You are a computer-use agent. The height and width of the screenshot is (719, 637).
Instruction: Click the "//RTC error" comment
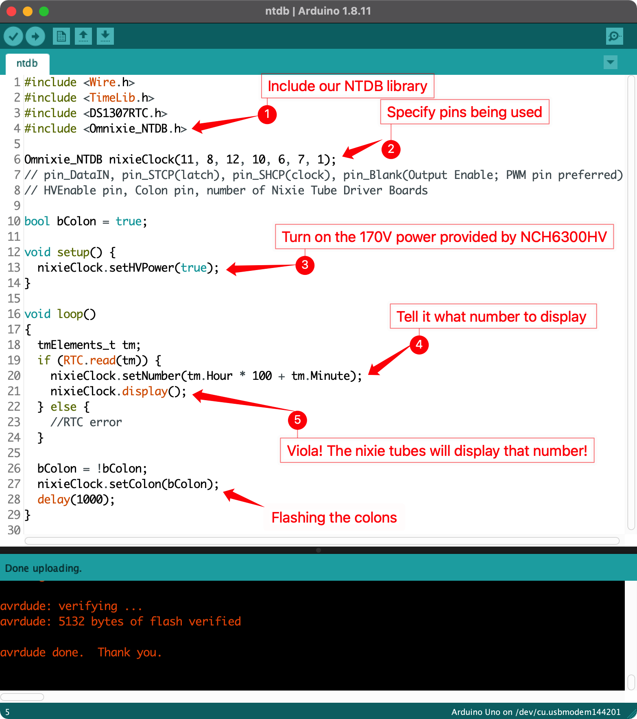(86, 422)
